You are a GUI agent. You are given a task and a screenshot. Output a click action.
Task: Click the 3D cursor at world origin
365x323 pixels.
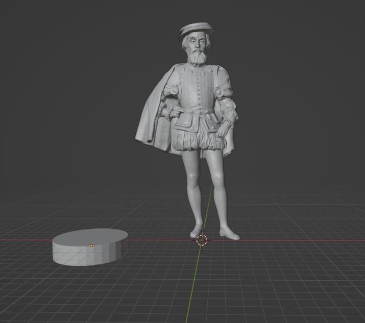(x=202, y=240)
